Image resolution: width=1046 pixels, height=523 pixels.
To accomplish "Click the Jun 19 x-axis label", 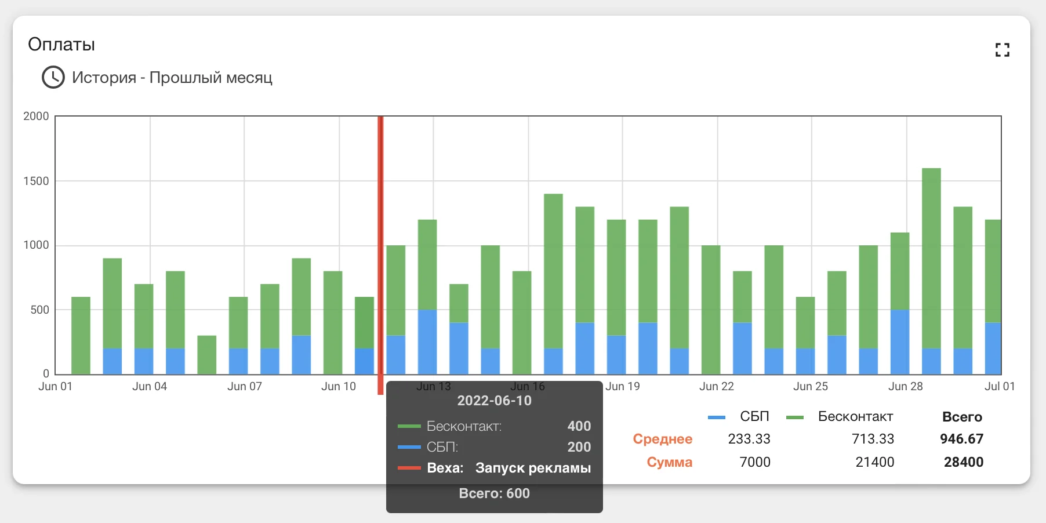I will pyautogui.click(x=623, y=386).
